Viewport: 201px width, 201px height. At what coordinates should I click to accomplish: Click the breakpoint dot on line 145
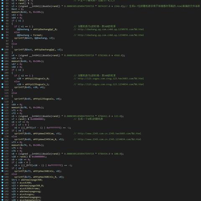click(3, 180)
